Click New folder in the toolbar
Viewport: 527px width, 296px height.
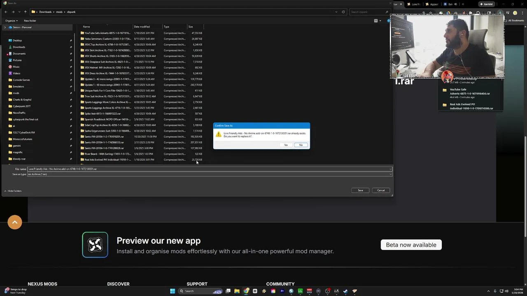30,21
